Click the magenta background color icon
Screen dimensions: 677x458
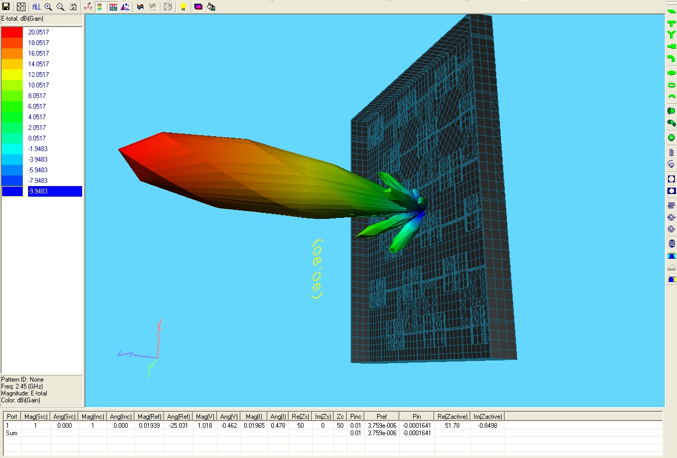pos(198,7)
